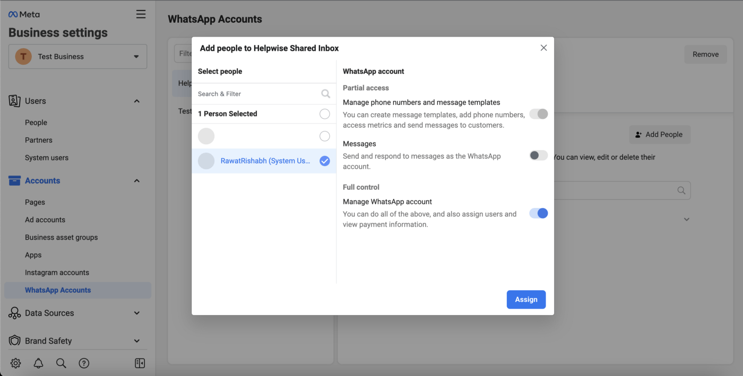This screenshot has width=743, height=376.
Task: Uncheck RawatRishabh system user
Action: click(325, 161)
